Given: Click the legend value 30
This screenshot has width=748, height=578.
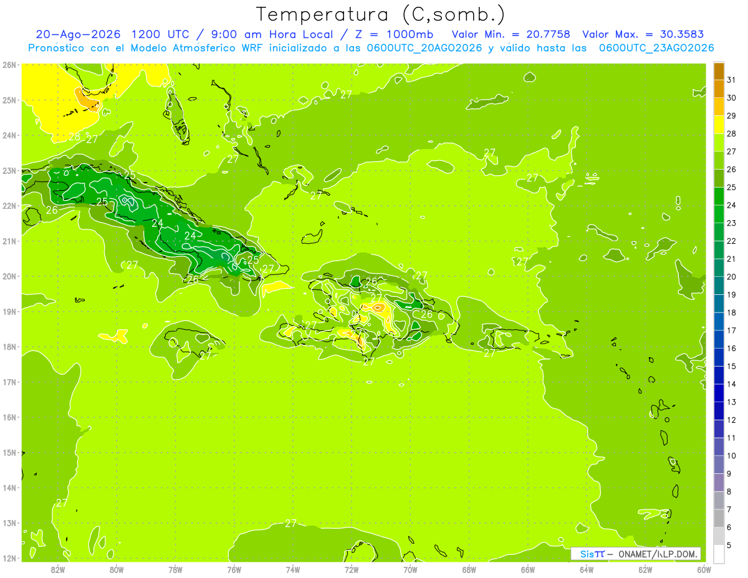Looking at the screenshot, I should coord(731,98).
